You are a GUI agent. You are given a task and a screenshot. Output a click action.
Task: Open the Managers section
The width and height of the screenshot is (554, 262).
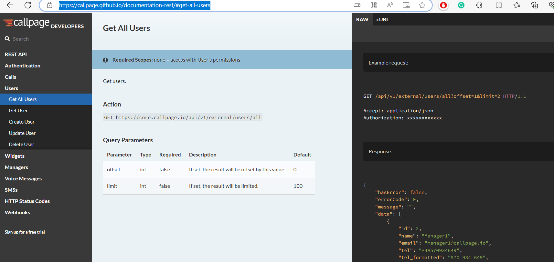tap(16, 167)
